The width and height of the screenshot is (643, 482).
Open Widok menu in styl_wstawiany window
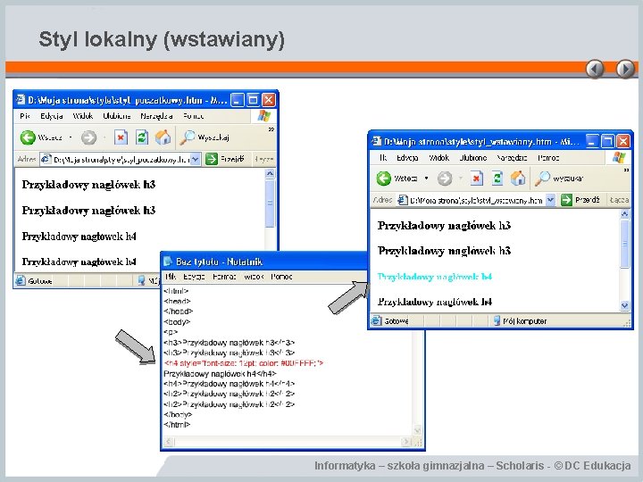(438, 158)
